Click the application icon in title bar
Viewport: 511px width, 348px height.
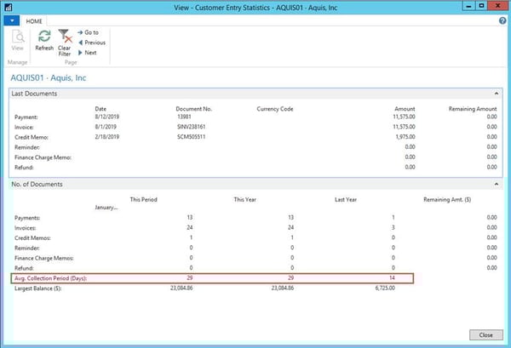click(x=9, y=7)
